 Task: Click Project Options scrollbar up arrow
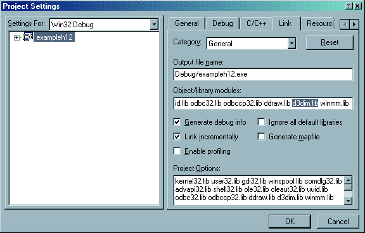coord(349,180)
